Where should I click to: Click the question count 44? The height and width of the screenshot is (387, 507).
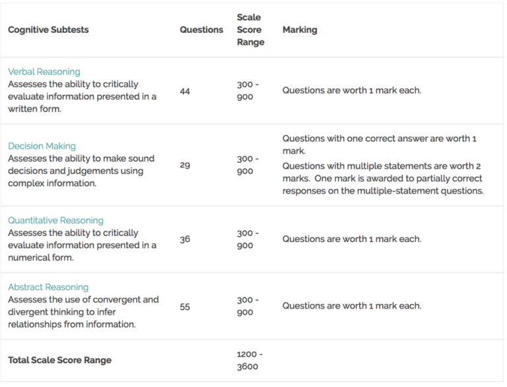(x=185, y=91)
